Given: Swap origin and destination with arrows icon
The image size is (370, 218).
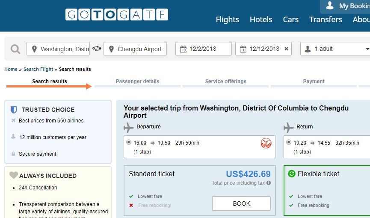Looking at the screenshot, I should point(97,49).
